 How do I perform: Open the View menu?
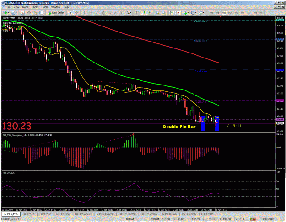coord(16,7)
